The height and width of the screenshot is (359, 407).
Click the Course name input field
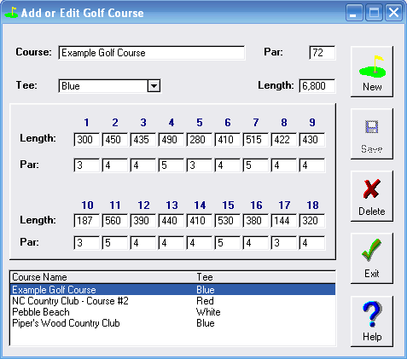click(152, 53)
